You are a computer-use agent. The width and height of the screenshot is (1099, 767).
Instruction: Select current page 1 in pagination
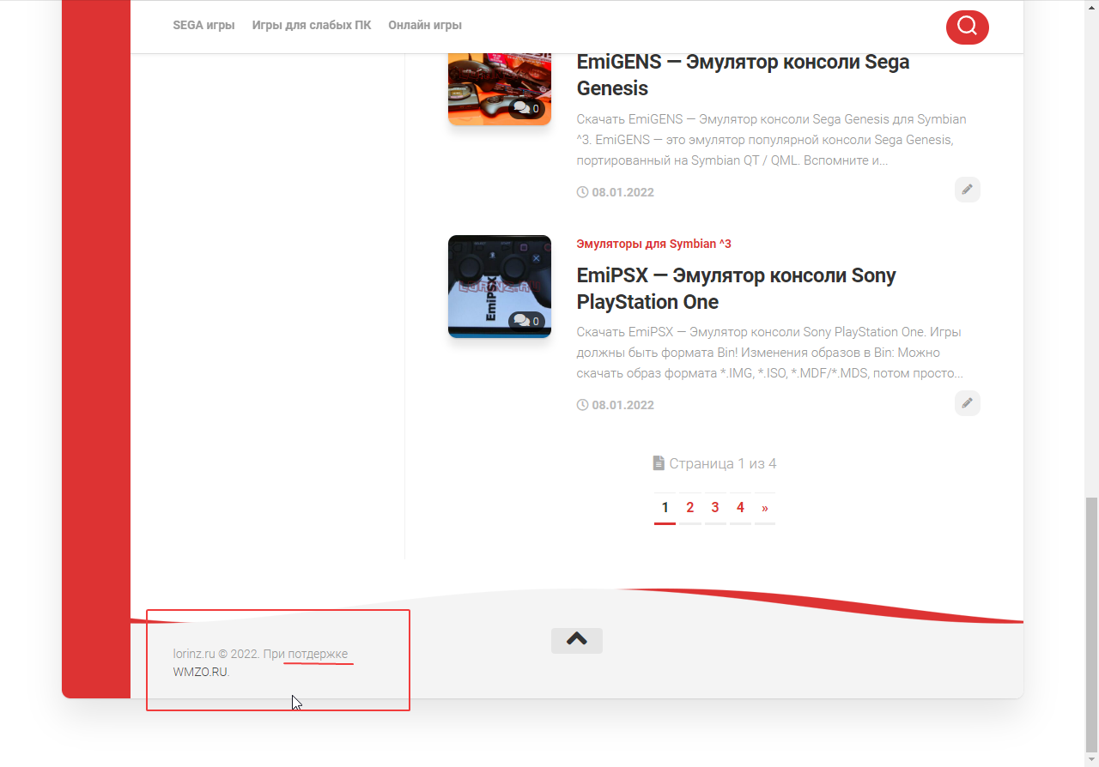[x=665, y=508]
